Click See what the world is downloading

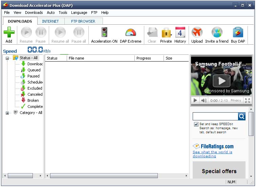212,154
